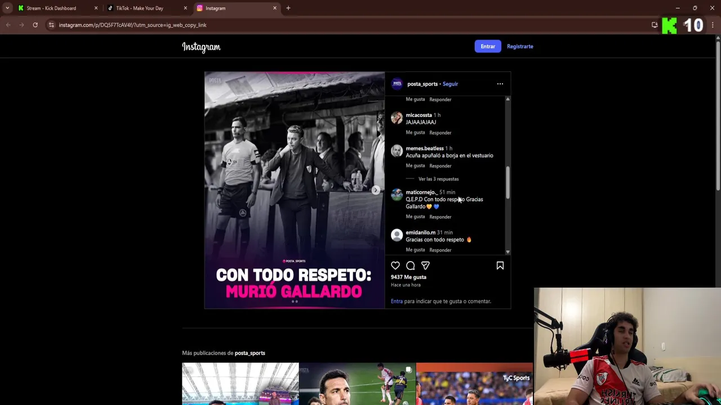This screenshot has width=721, height=405.
Task: Open micacossta username link
Action: (x=419, y=115)
